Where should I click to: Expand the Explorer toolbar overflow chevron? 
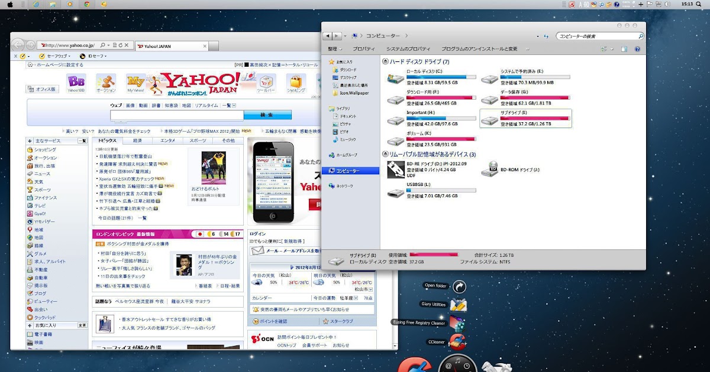(x=528, y=49)
